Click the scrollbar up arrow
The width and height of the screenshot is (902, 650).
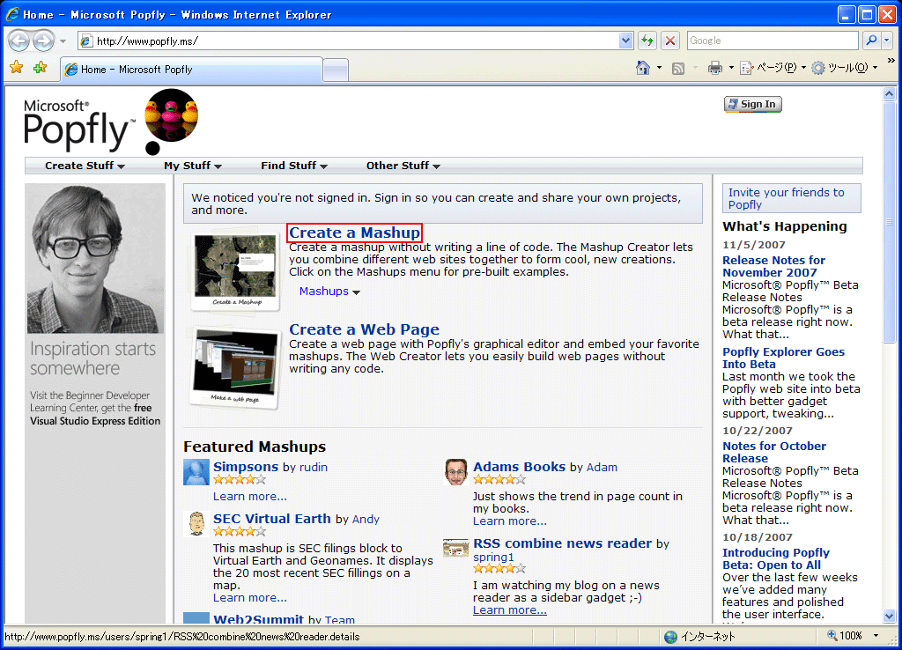tap(890, 93)
